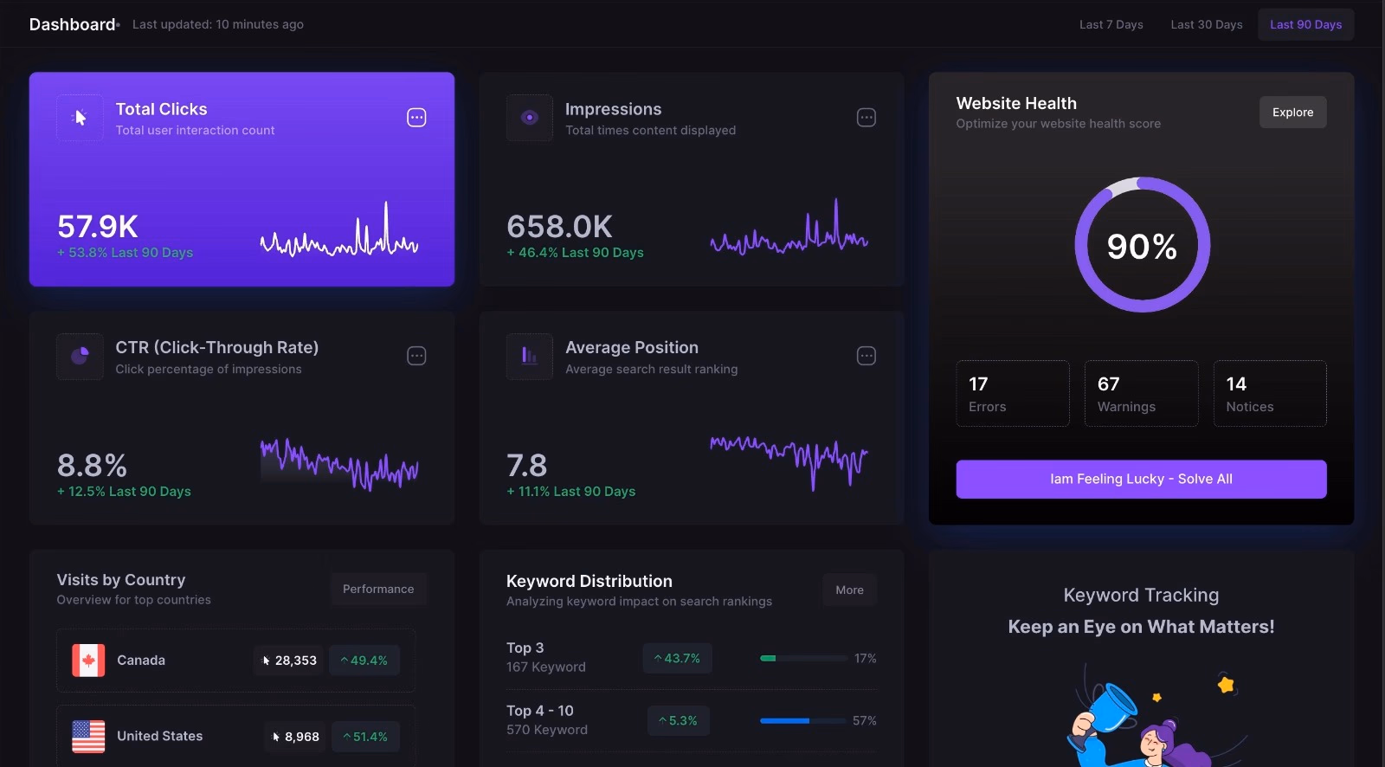This screenshot has height=767, width=1385.
Task: Click the Top 3 green progress bar
Action: click(802, 659)
